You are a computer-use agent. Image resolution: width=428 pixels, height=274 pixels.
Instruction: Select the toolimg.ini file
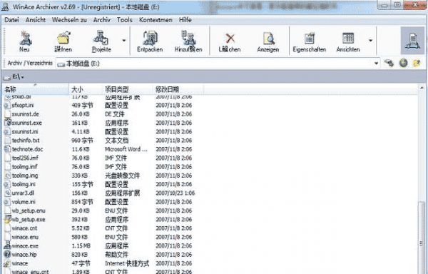pyautogui.click(x=24, y=184)
